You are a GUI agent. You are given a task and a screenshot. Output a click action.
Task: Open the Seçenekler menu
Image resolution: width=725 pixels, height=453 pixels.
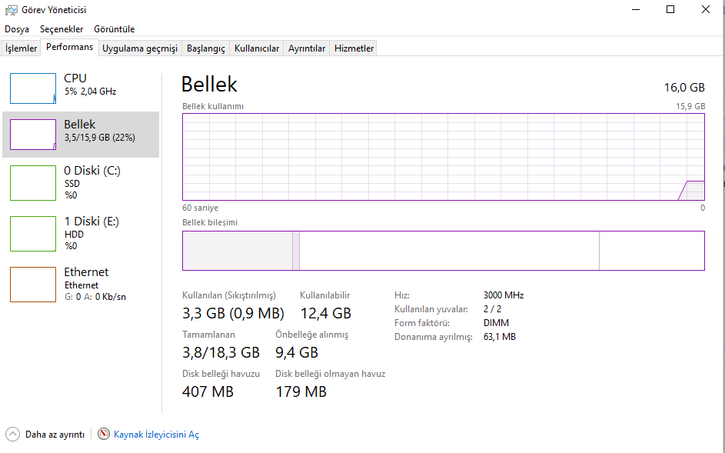(62, 29)
